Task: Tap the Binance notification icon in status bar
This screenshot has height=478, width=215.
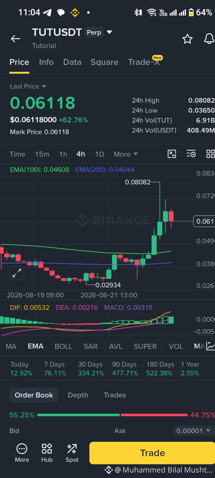Action: [x=75, y=13]
